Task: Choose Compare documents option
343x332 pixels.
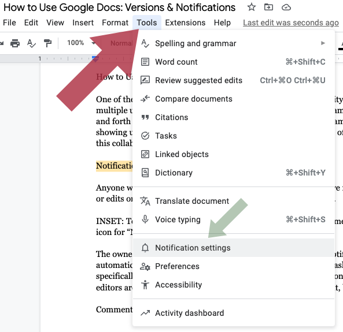Action: click(x=234, y=99)
